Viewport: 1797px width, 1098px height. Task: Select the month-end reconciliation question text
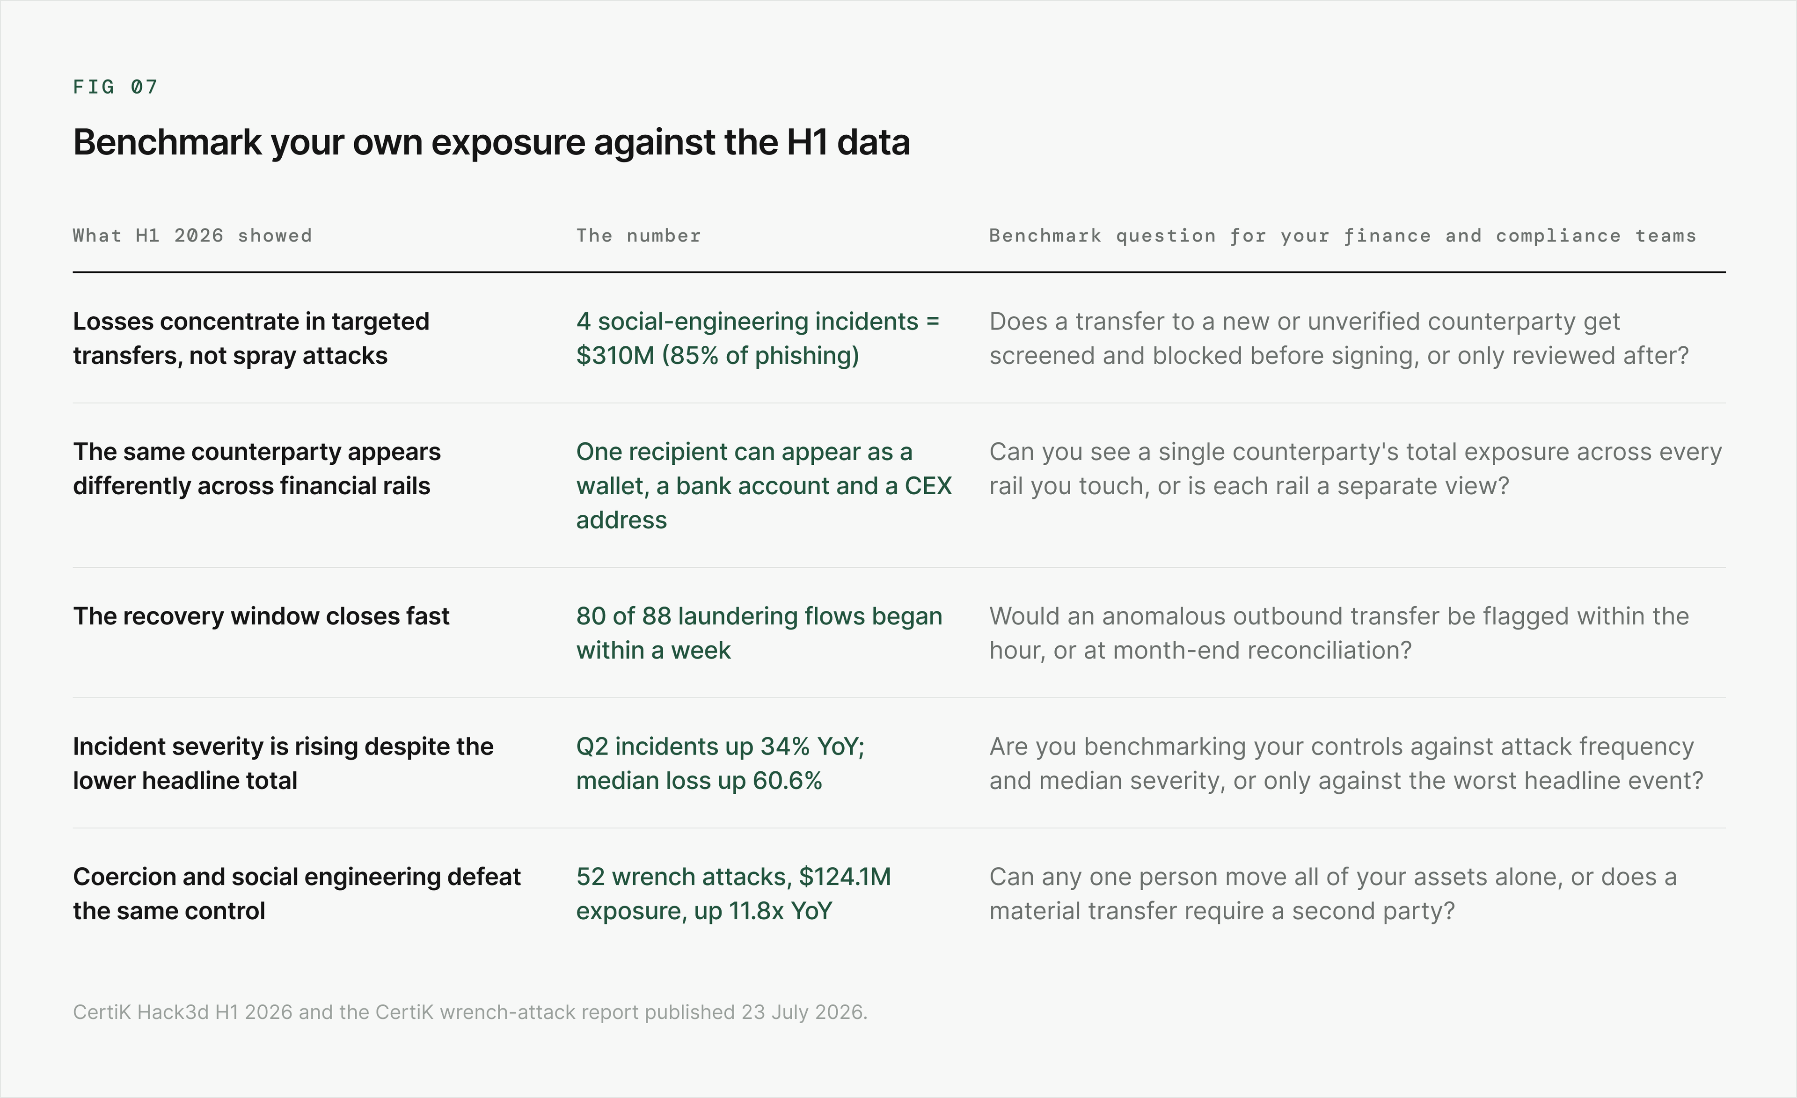coord(1339,632)
